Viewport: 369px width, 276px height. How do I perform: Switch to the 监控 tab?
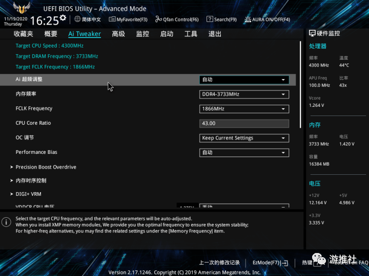tap(142, 34)
